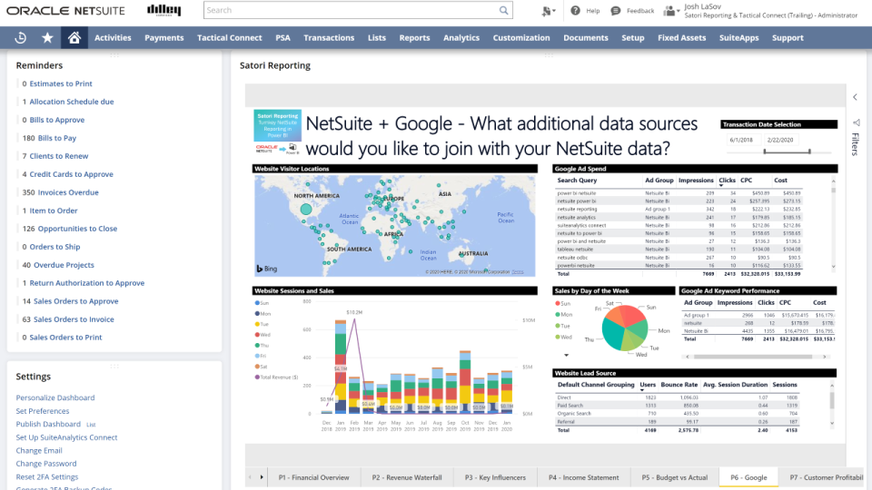Open Invoices Overdue reminder

coord(68,192)
